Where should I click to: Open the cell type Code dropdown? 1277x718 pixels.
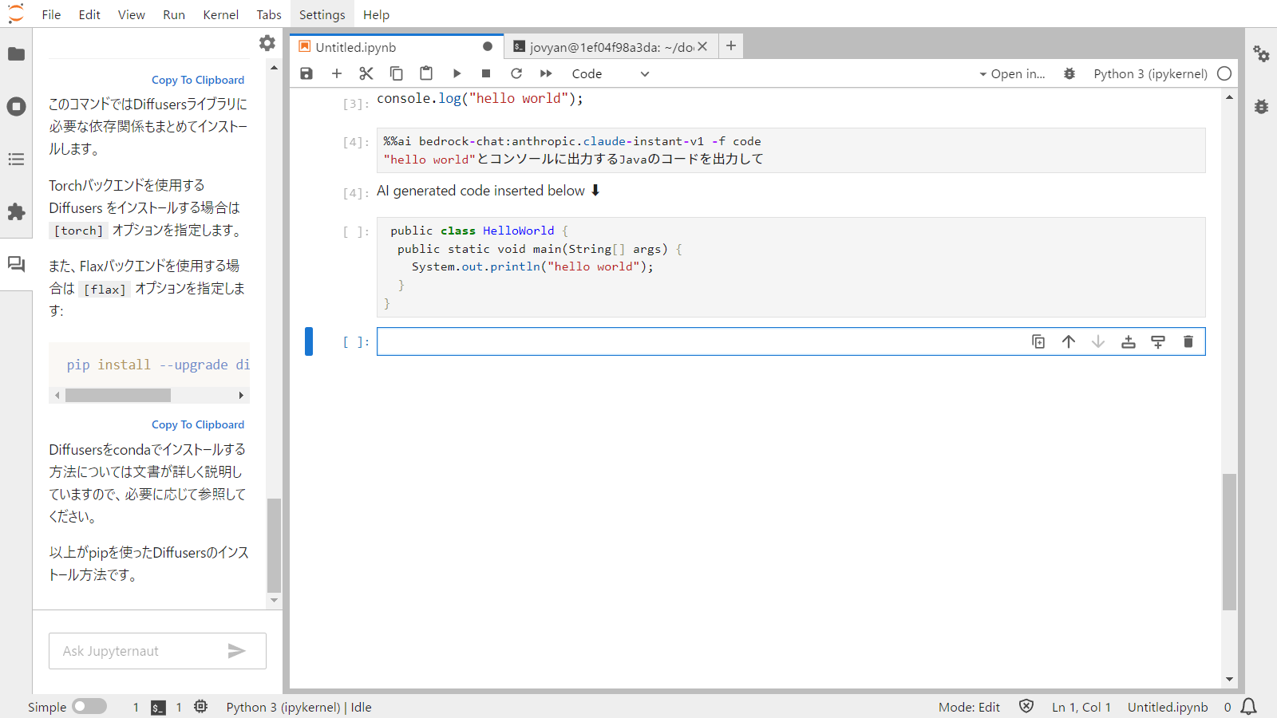(x=611, y=73)
